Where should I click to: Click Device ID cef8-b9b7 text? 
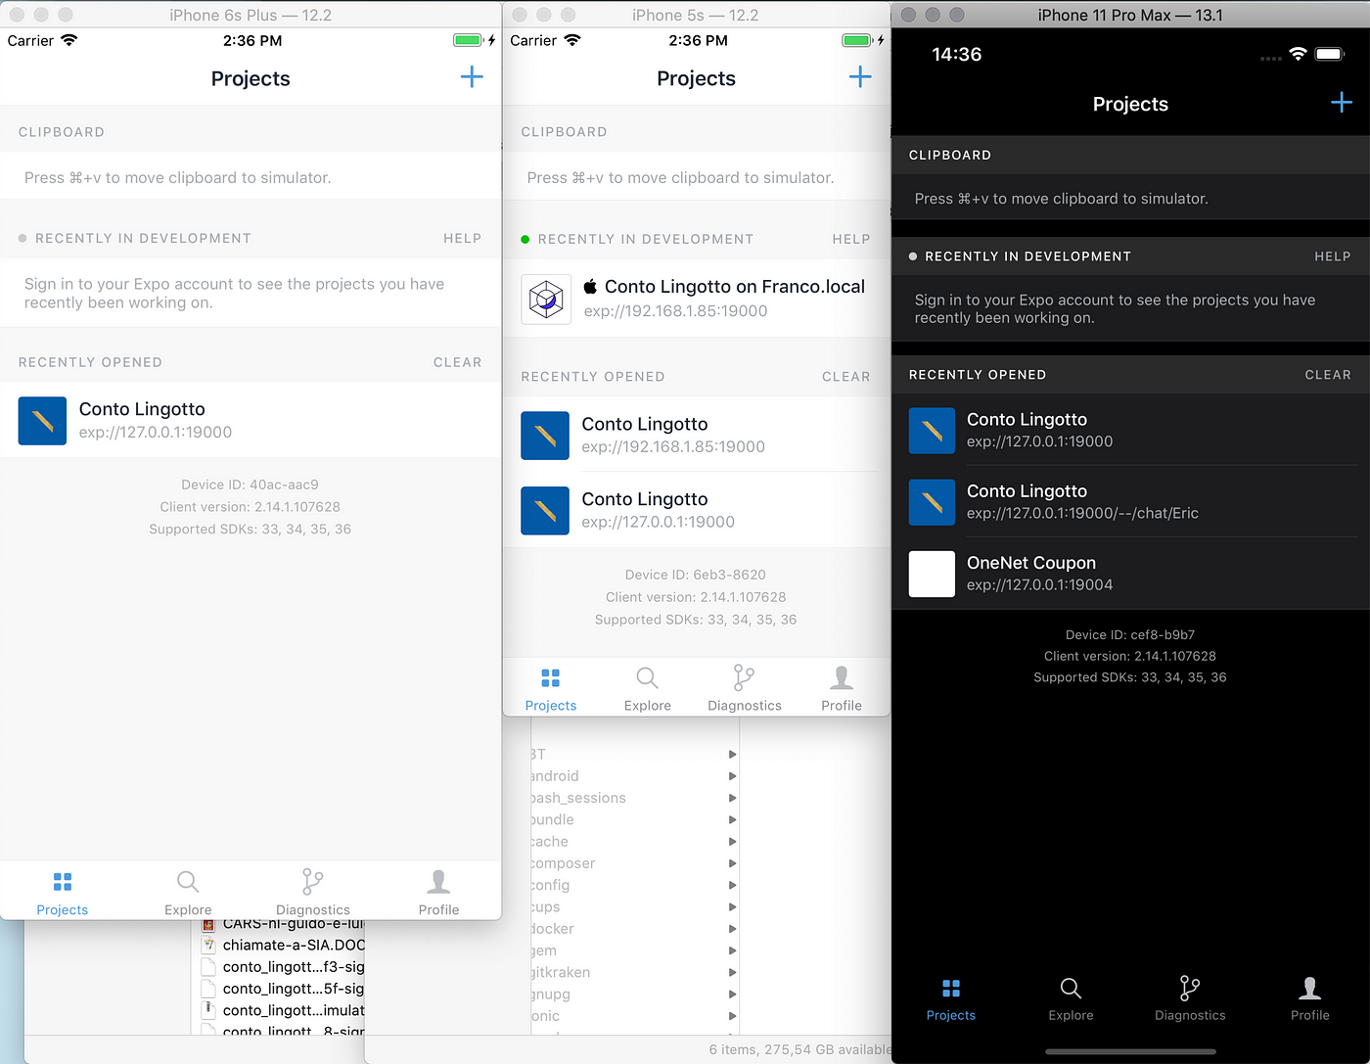coord(1130,634)
